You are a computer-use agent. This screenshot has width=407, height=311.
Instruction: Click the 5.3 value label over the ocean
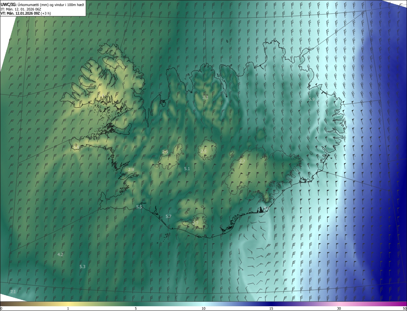pyautogui.click(x=82, y=267)
